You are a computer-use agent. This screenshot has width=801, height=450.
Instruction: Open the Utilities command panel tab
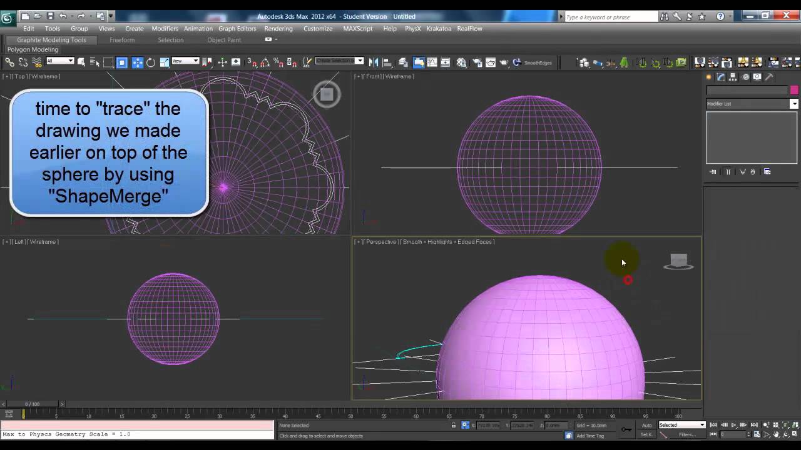point(769,77)
